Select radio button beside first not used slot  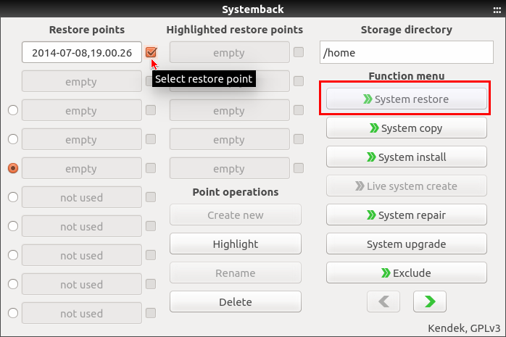(13, 197)
